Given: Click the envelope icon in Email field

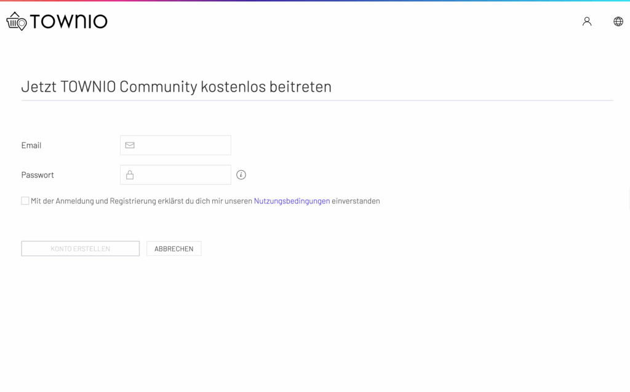Looking at the screenshot, I should (x=130, y=146).
